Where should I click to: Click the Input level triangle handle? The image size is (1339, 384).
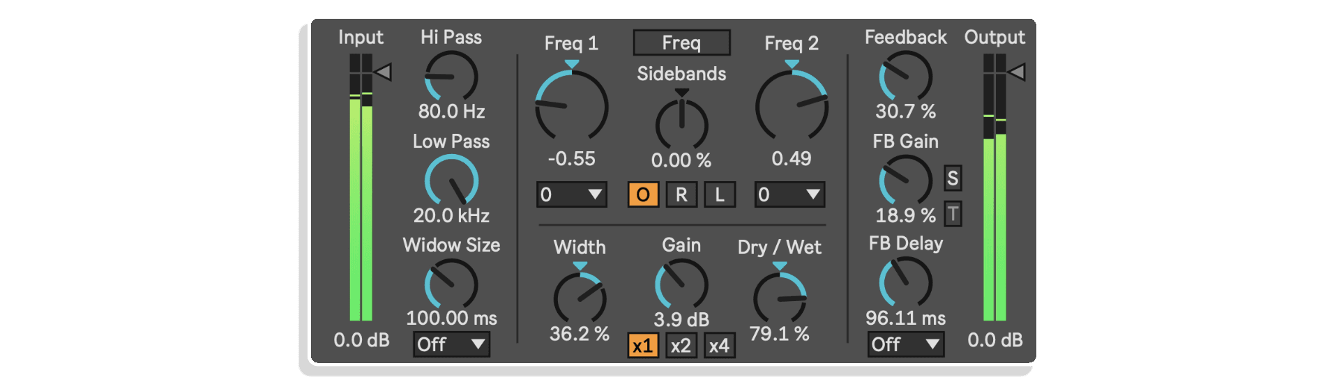tap(383, 72)
